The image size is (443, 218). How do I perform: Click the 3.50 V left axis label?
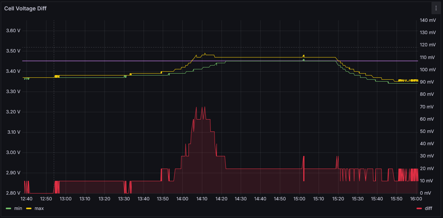pyautogui.click(x=13, y=51)
